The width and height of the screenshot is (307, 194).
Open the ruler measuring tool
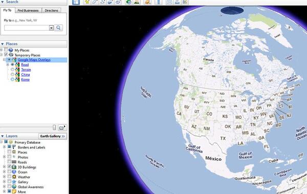click(159, 2)
